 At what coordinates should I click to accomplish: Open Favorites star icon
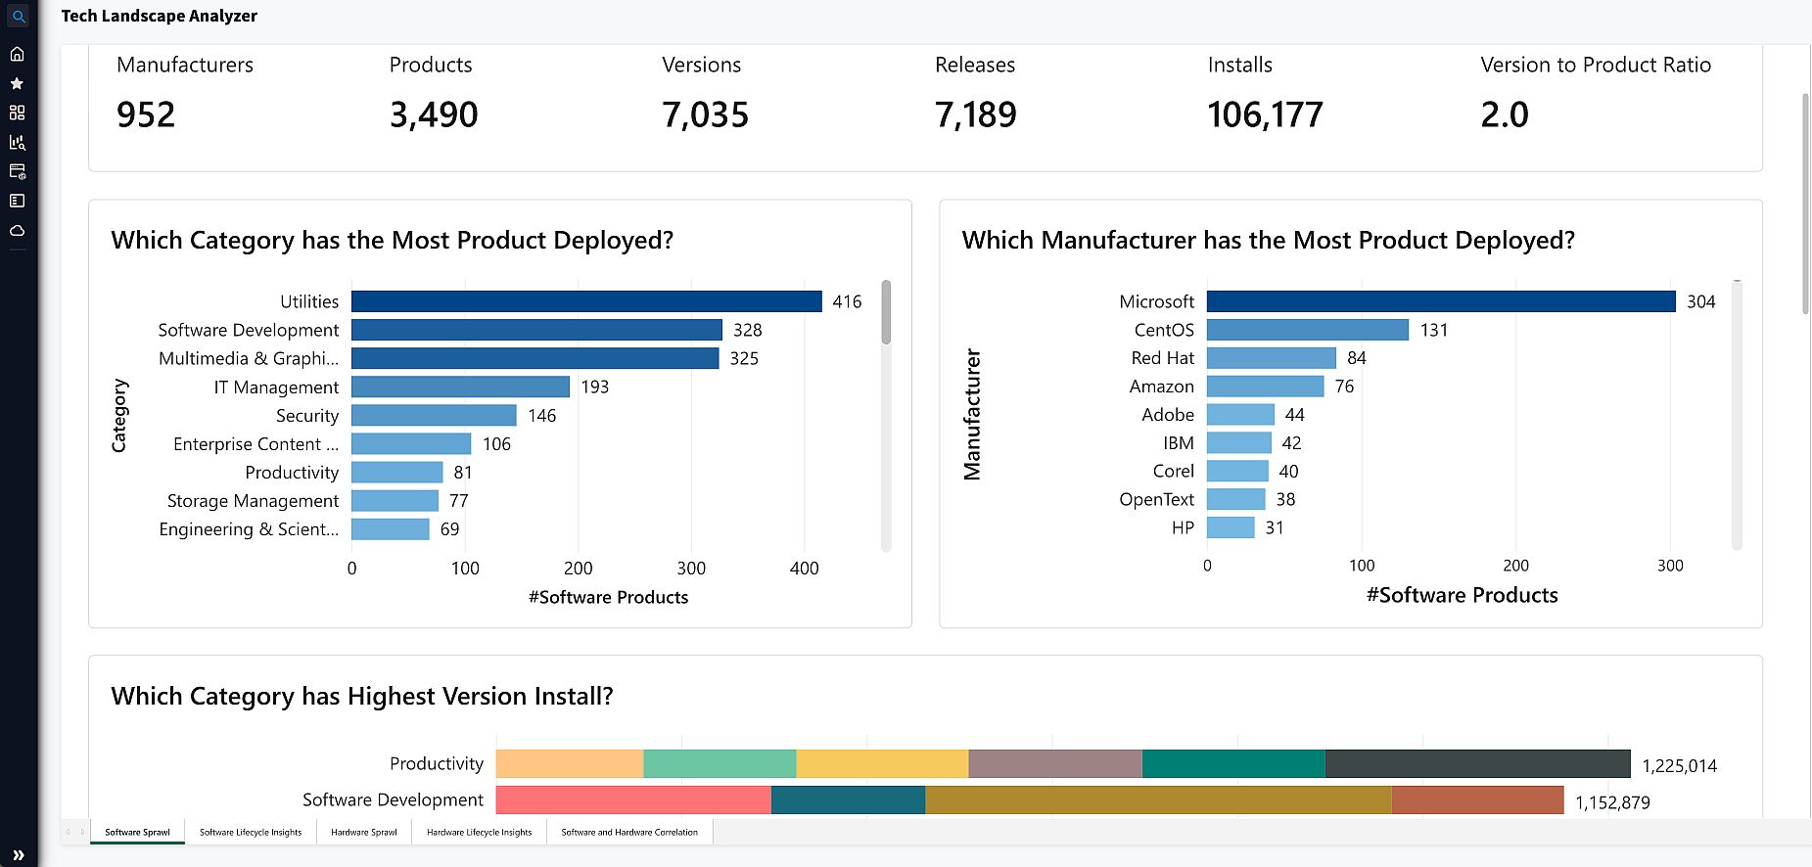click(18, 83)
